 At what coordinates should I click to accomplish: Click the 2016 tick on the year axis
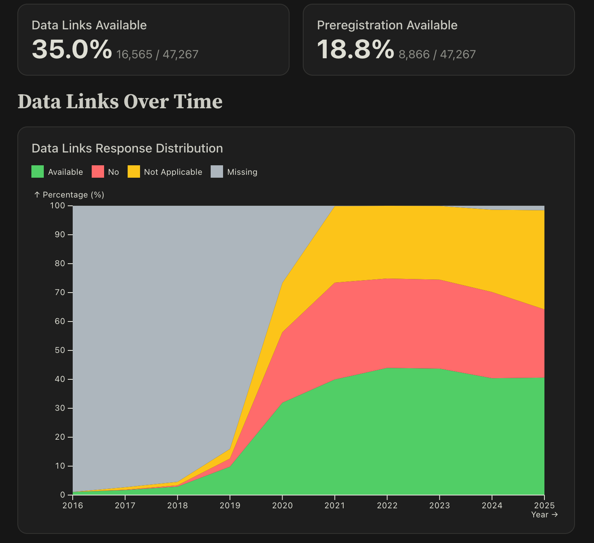[x=73, y=505]
